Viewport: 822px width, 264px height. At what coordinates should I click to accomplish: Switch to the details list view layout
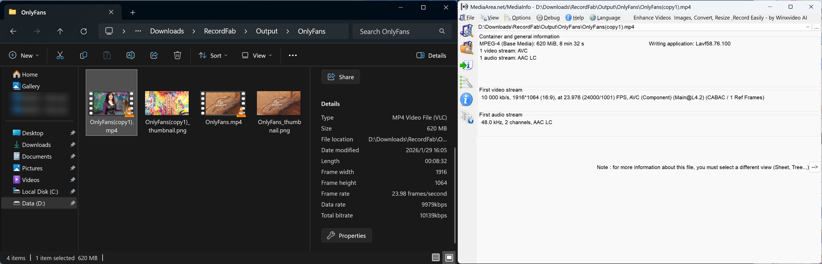pyautogui.click(x=436, y=257)
